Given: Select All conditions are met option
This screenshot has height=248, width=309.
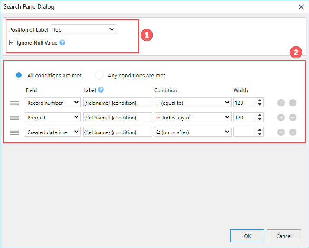Looking at the screenshot, I should (x=19, y=75).
